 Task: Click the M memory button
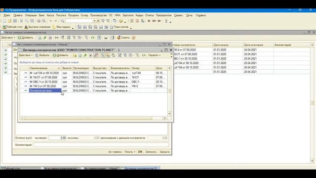pyautogui.click(x=149, y=21)
